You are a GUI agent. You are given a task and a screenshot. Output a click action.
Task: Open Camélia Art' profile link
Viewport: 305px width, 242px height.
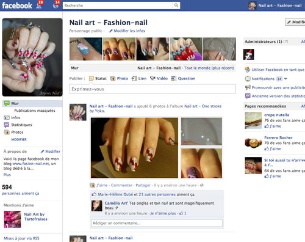[117, 204]
